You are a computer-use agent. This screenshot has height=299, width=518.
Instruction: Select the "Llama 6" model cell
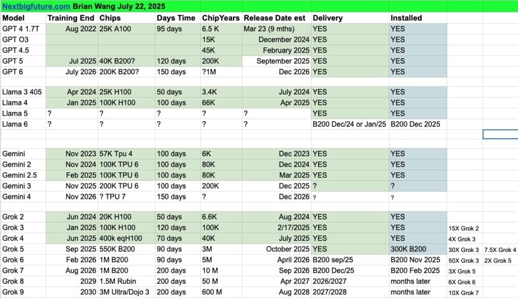point(23,124)
